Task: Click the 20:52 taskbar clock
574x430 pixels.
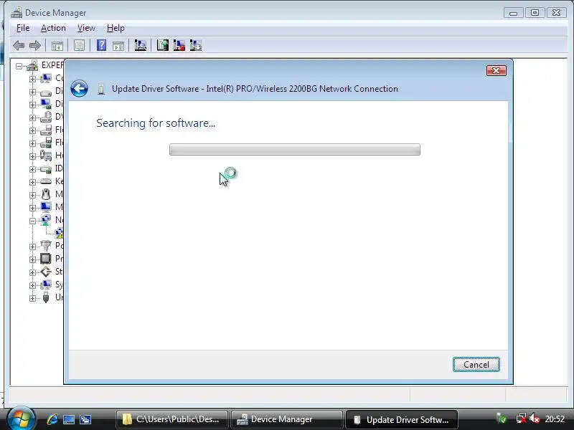Action: tap(555, 419)
